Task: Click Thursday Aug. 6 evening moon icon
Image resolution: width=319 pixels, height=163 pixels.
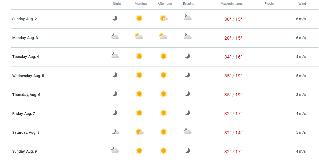Action: pos(188,94)
